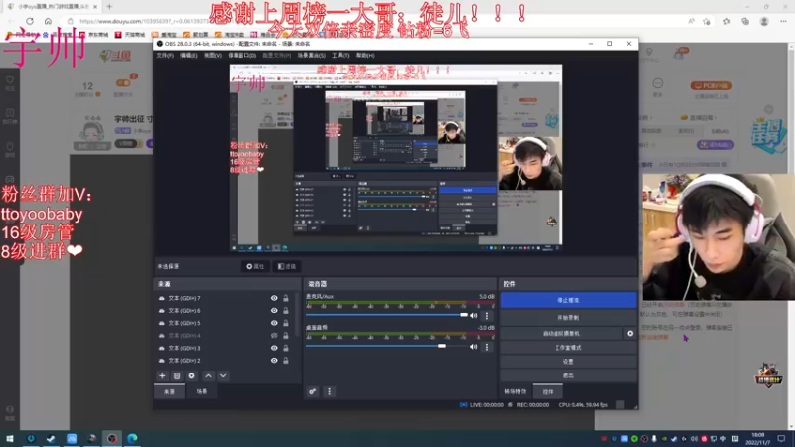Add a new source with the plus icon

pos(162,376)
